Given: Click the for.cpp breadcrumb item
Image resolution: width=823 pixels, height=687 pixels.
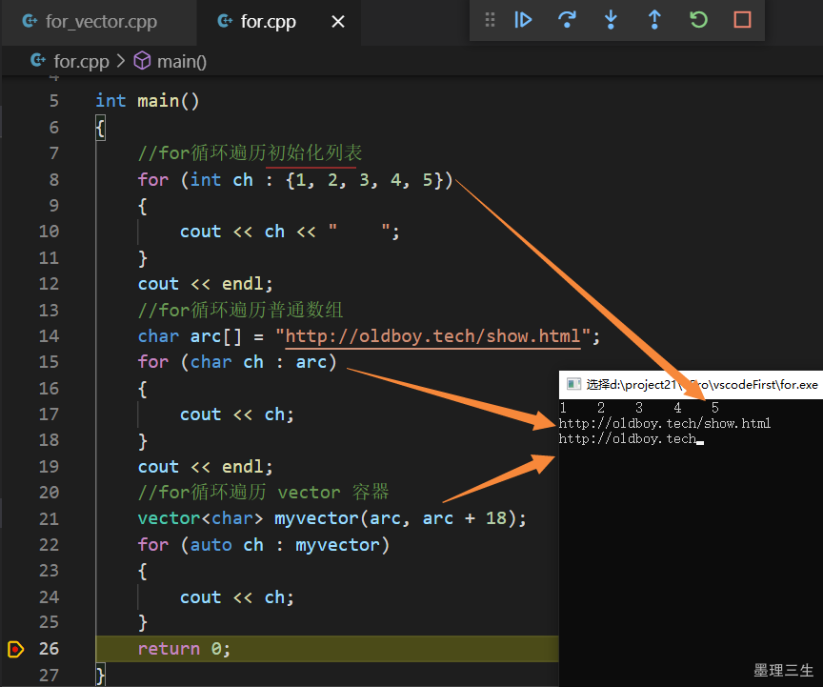Looking at the screenshot, I should [81, 61].
